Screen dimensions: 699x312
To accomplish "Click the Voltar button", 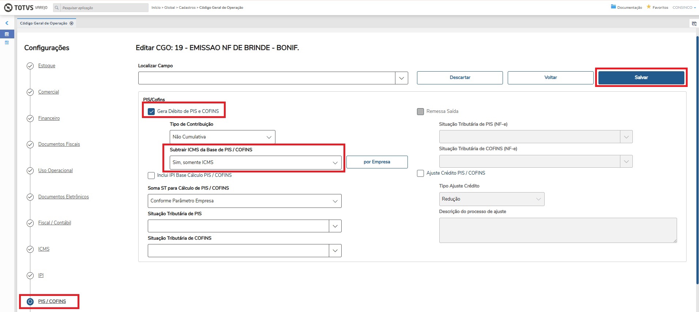I will point(550,78).
